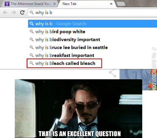Close The Afternoon Snack tab
This screenshot has width=157, height=138.
click(x=55, y=4)
